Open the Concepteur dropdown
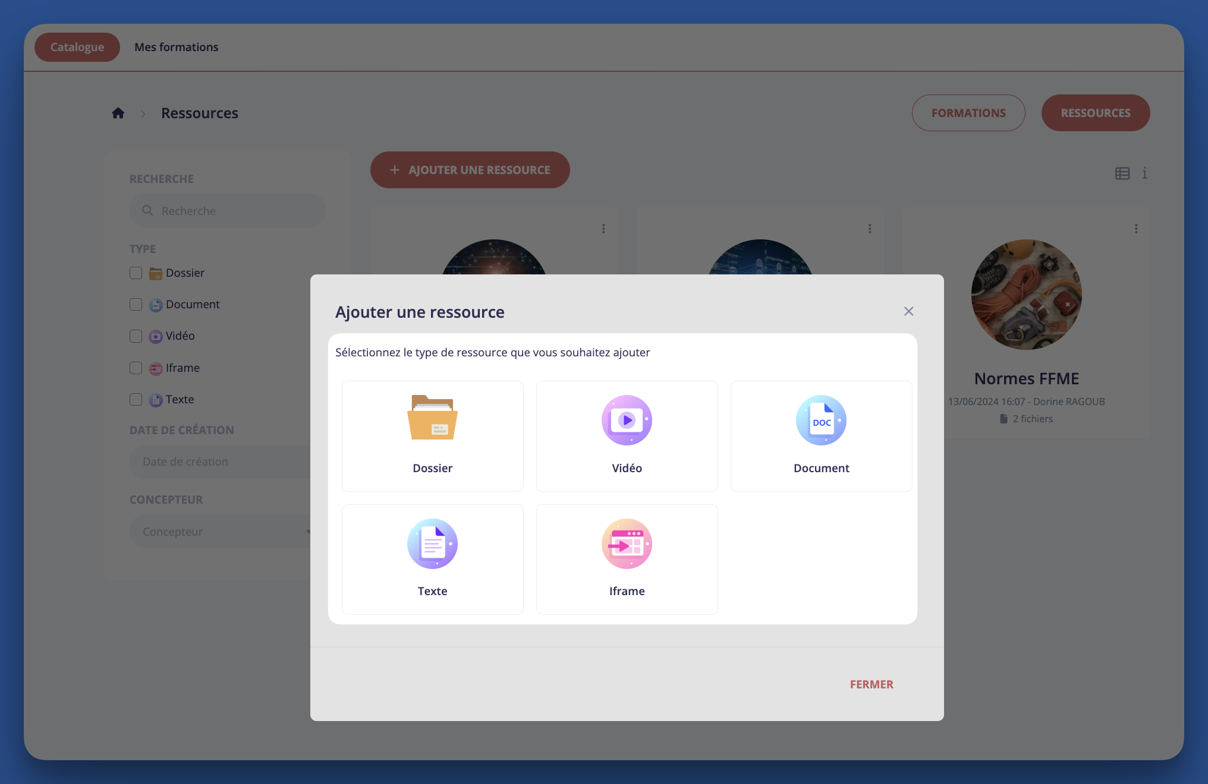The image size is (1208, 784). 220,532
